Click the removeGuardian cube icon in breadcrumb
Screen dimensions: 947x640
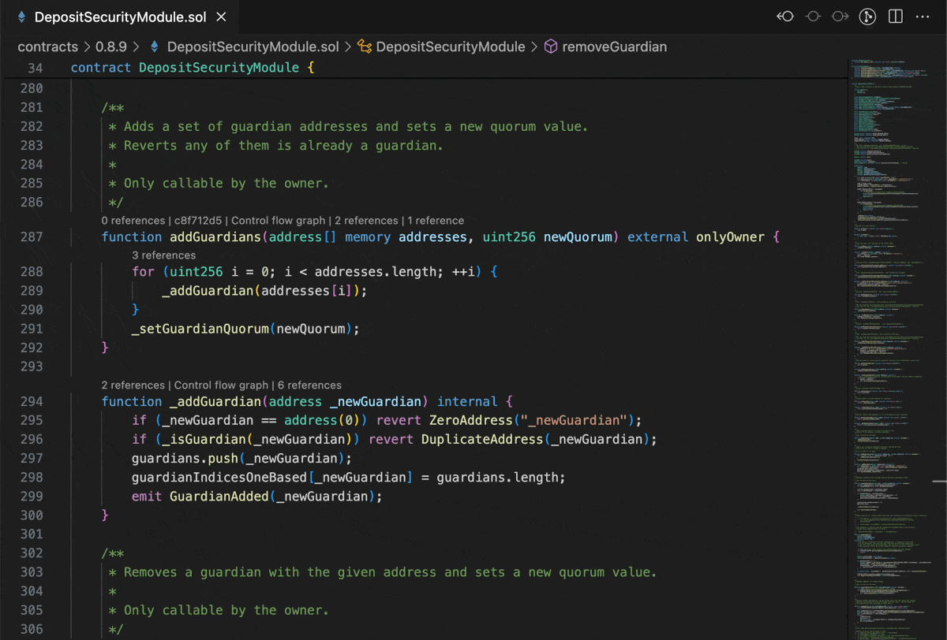(x=551, y=47)
